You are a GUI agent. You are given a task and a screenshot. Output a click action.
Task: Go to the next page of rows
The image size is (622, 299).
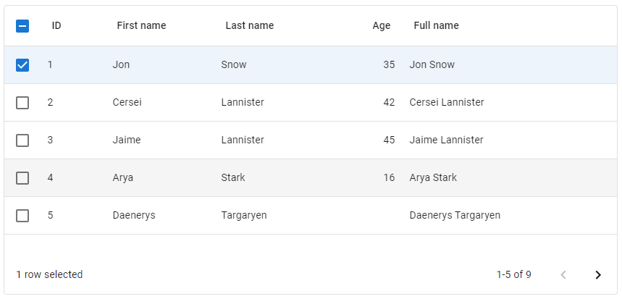tap(597, 274)
